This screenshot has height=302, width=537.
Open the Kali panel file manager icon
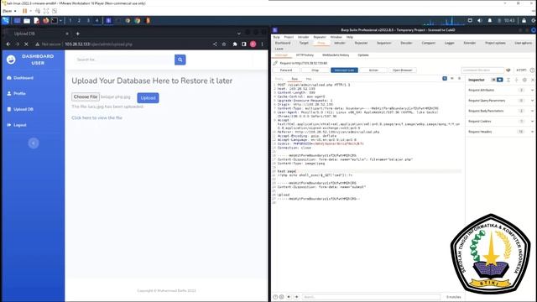[x=27, y=20]
